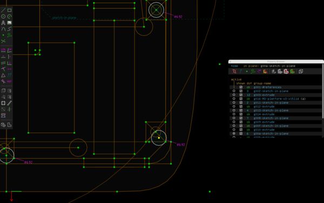Screen dimensions: 324x203
Task: Toggle shown checkbox for g003-extrude
Action: point(241,95)
